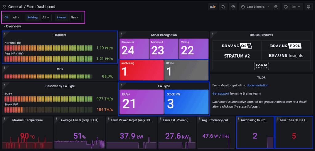Screen dimensions: 315x151
Task: Click the Not Mining red stat tile
Action: pyautogui.click(x=141, y=70)
